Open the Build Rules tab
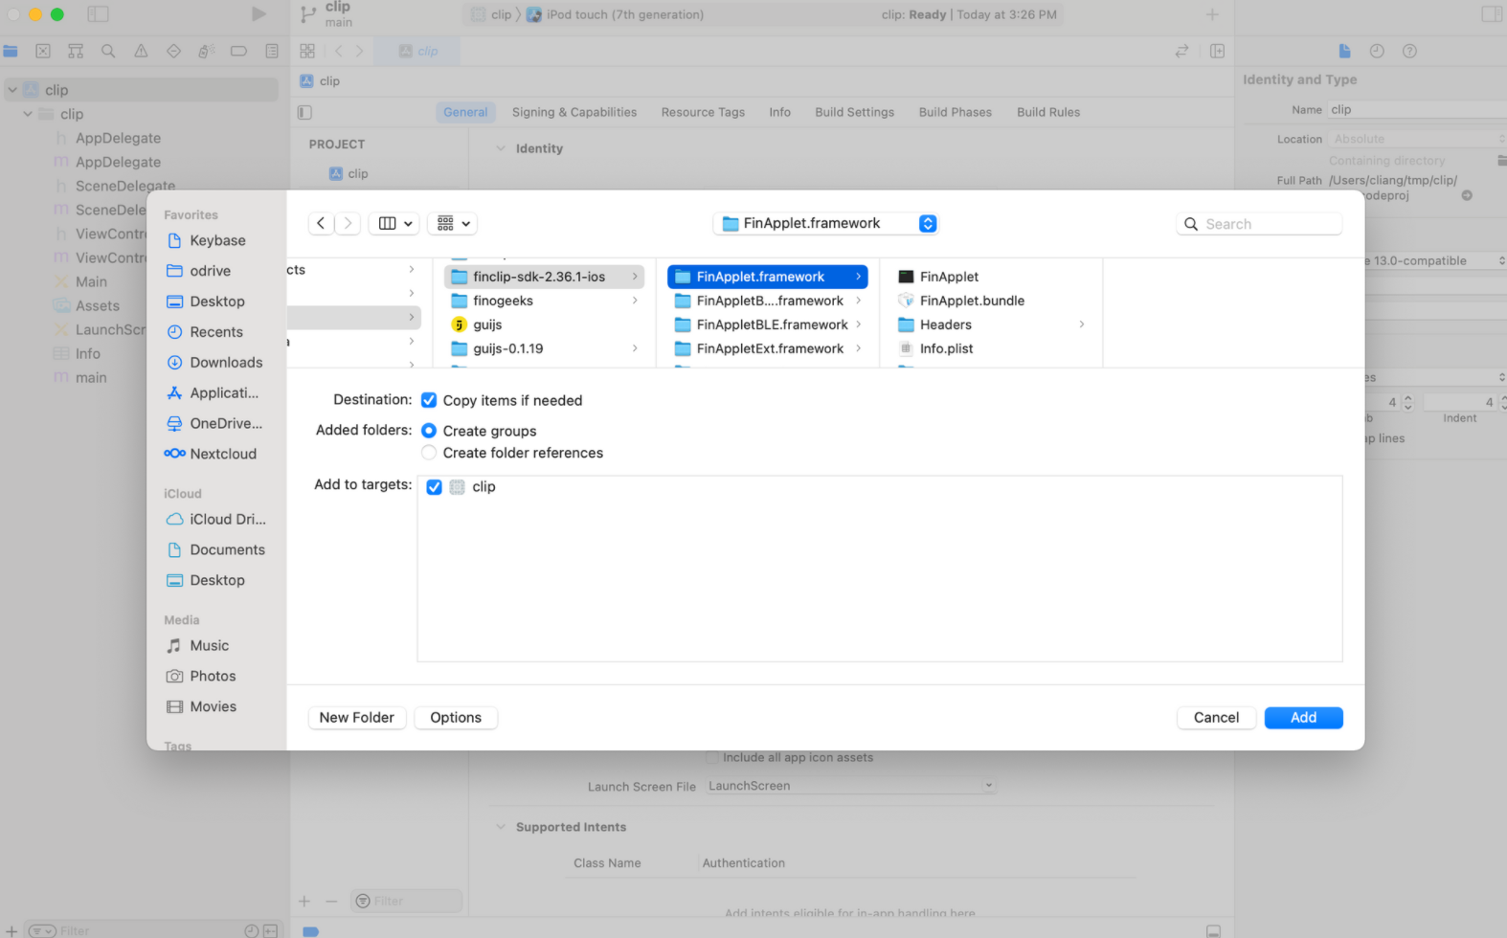The image size is (1507, 938). 1048,112
